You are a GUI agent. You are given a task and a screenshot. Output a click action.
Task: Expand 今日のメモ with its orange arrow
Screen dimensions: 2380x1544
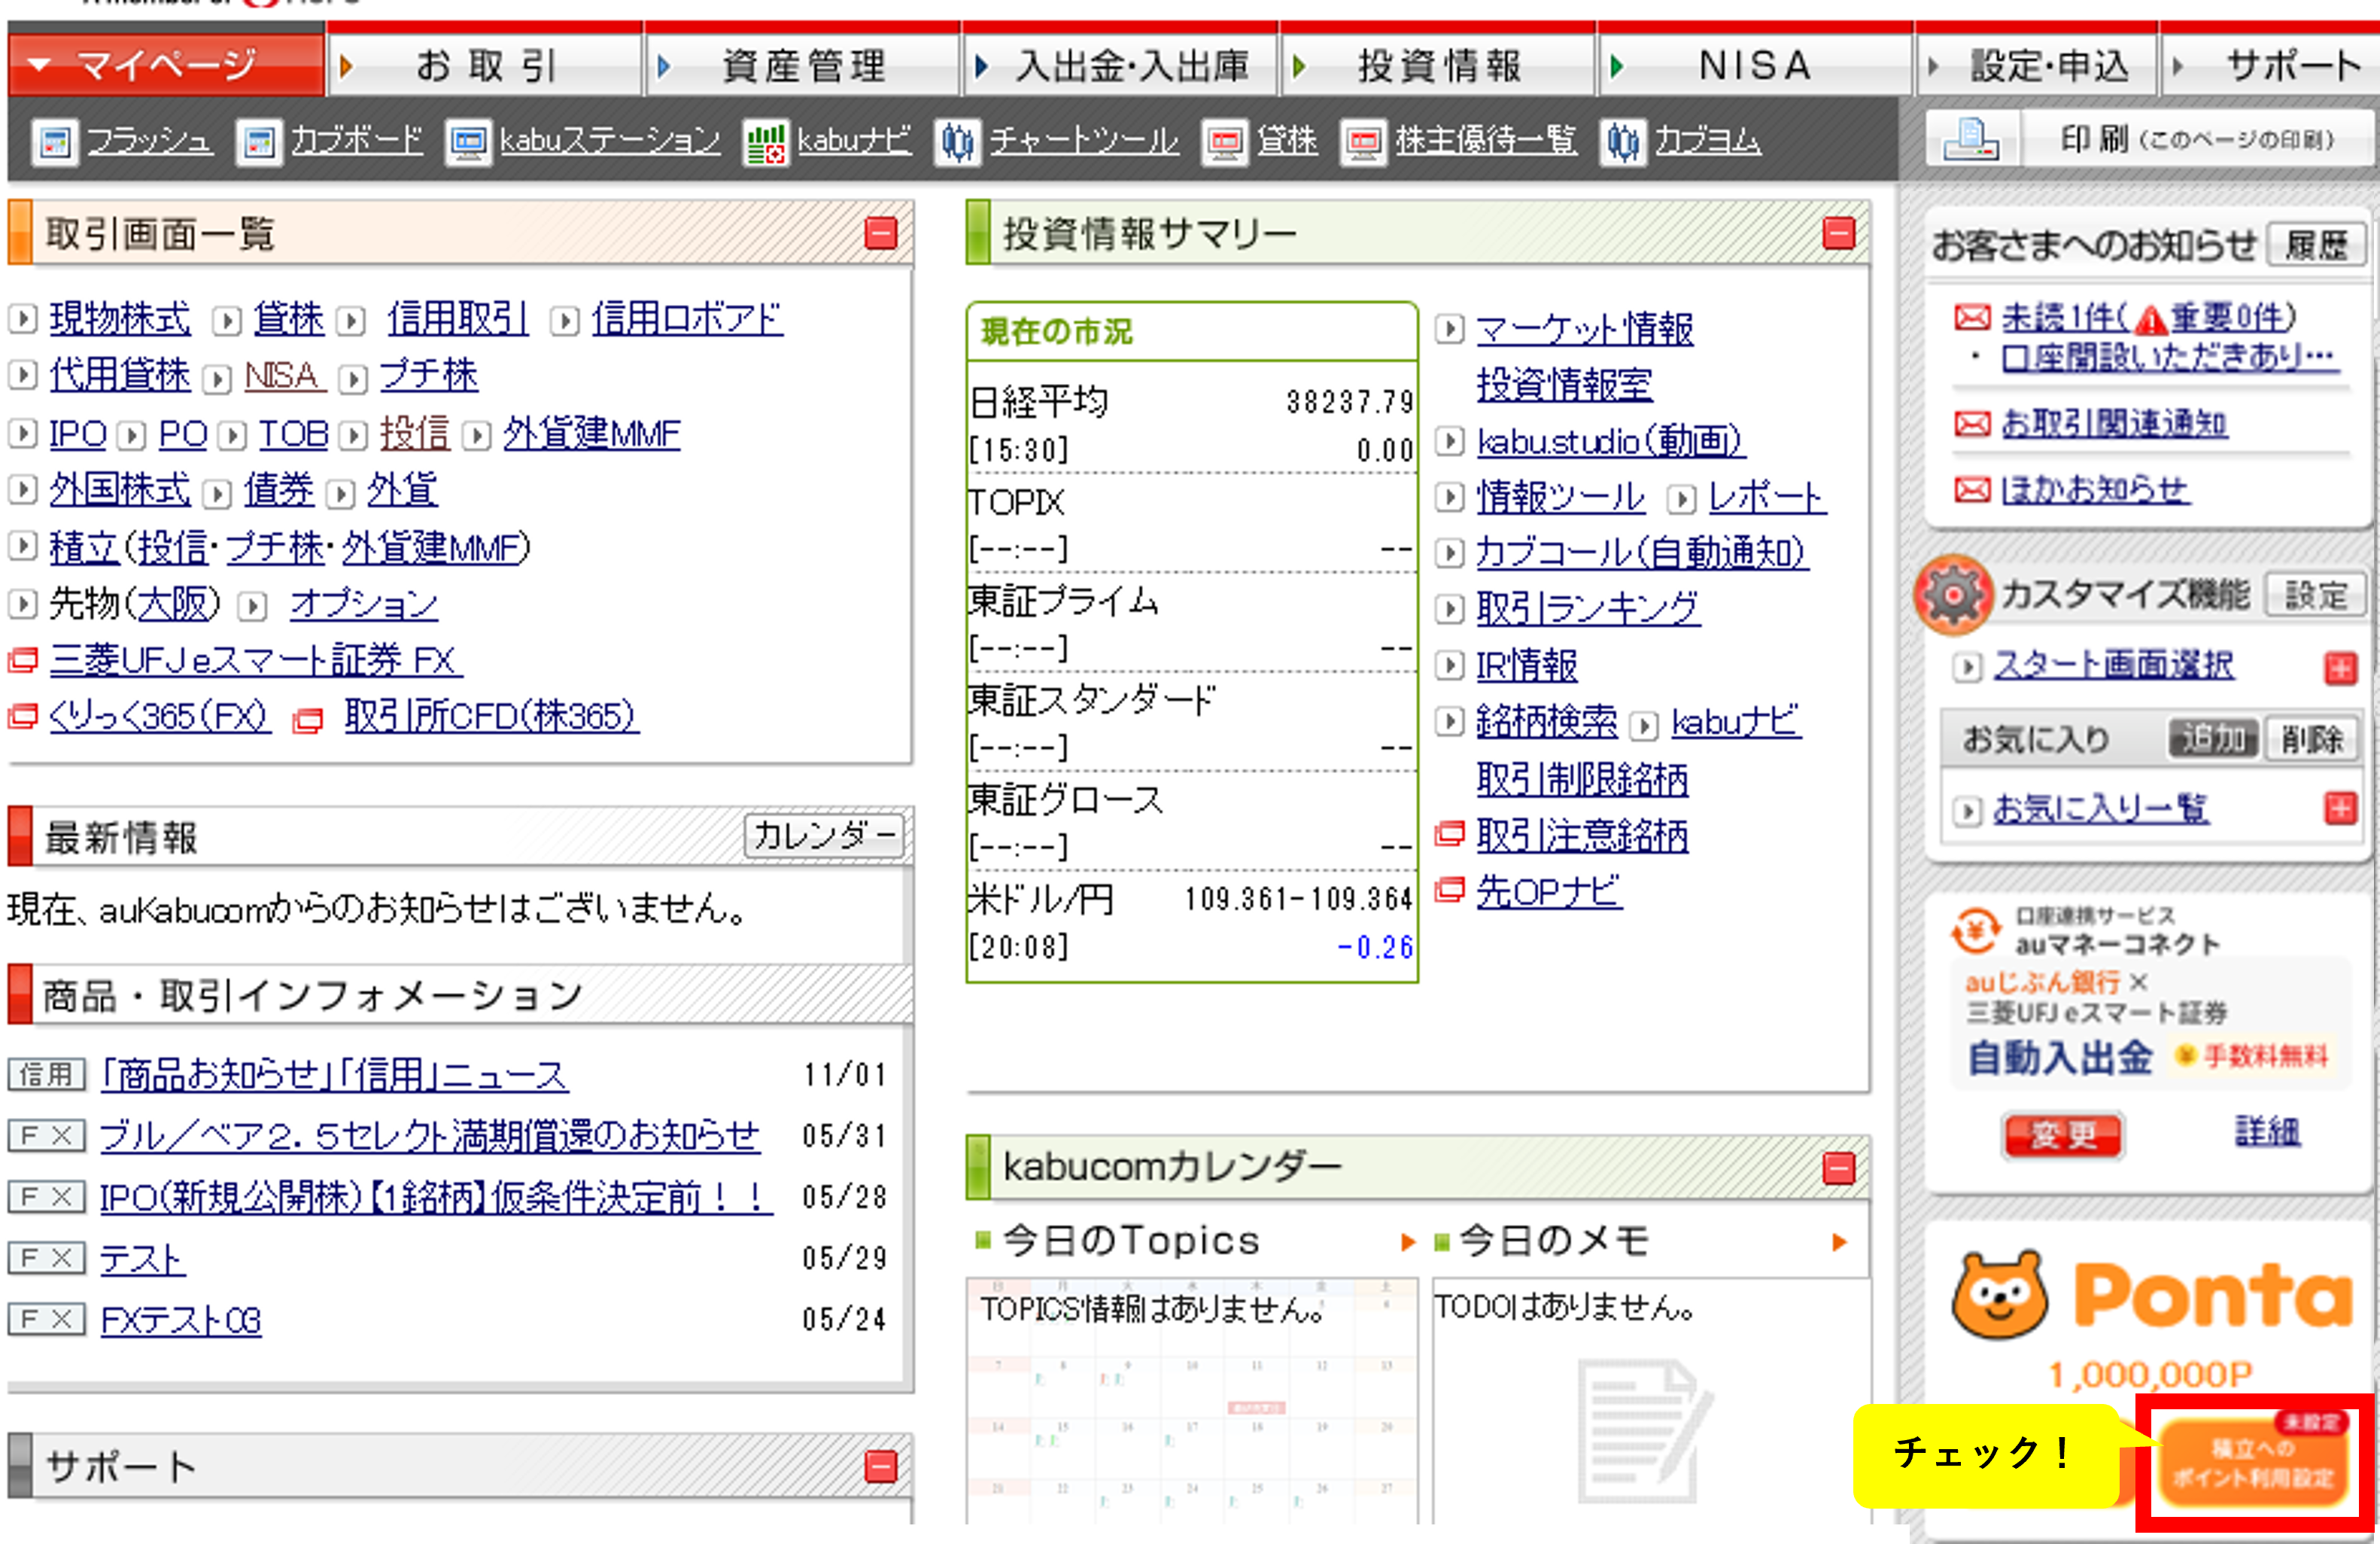coord(1839,1243)
